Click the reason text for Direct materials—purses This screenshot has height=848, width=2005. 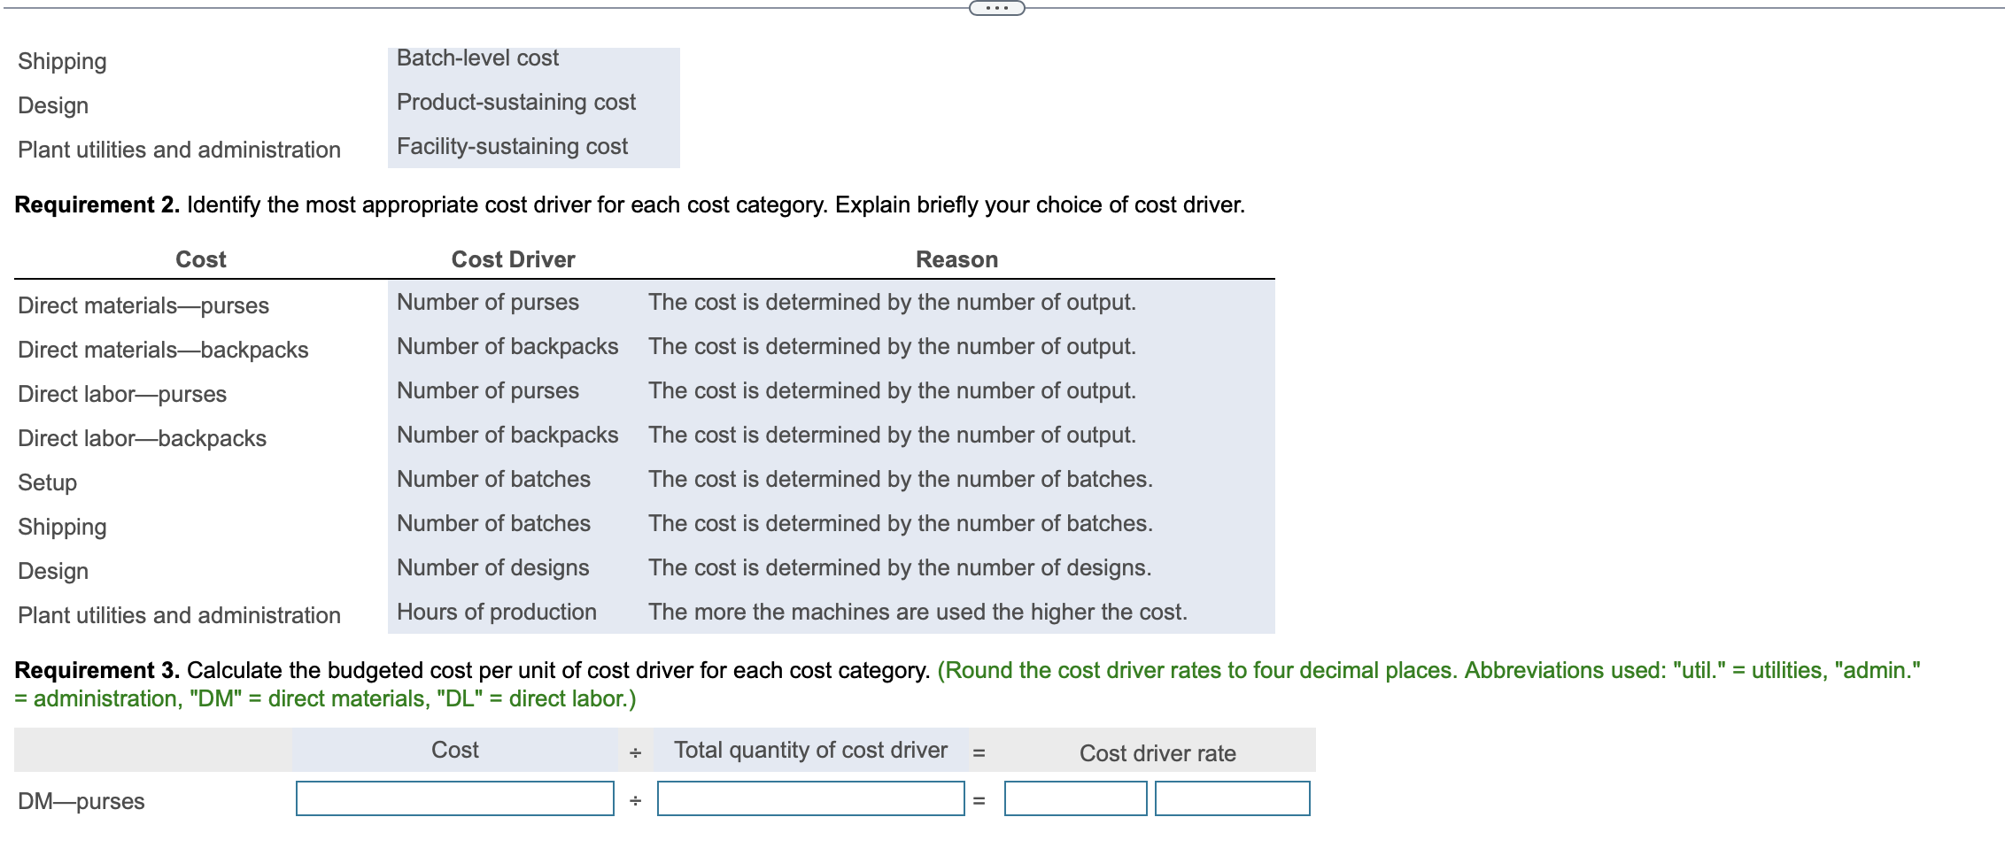click(x=892, y=303)
